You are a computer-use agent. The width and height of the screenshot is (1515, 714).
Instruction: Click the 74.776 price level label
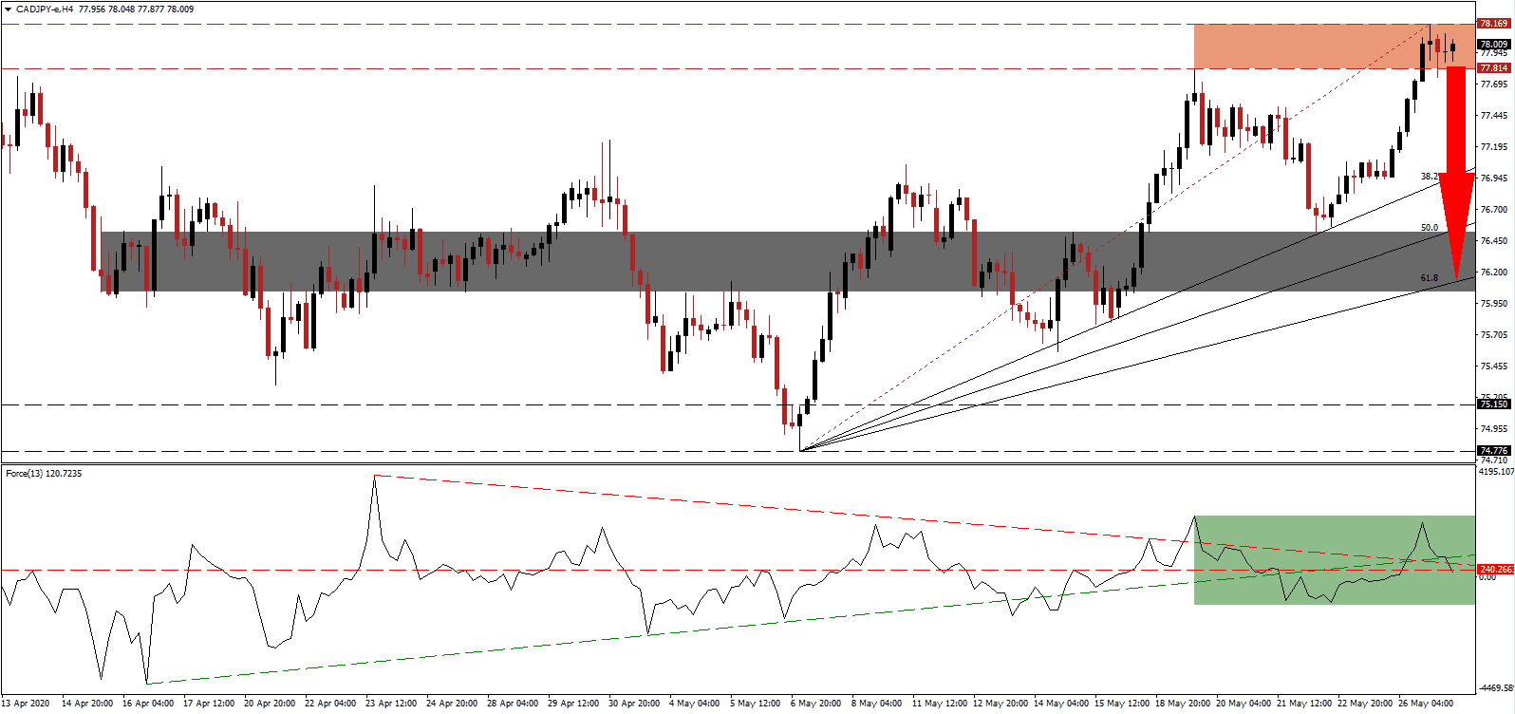(x=1494, y=451)
